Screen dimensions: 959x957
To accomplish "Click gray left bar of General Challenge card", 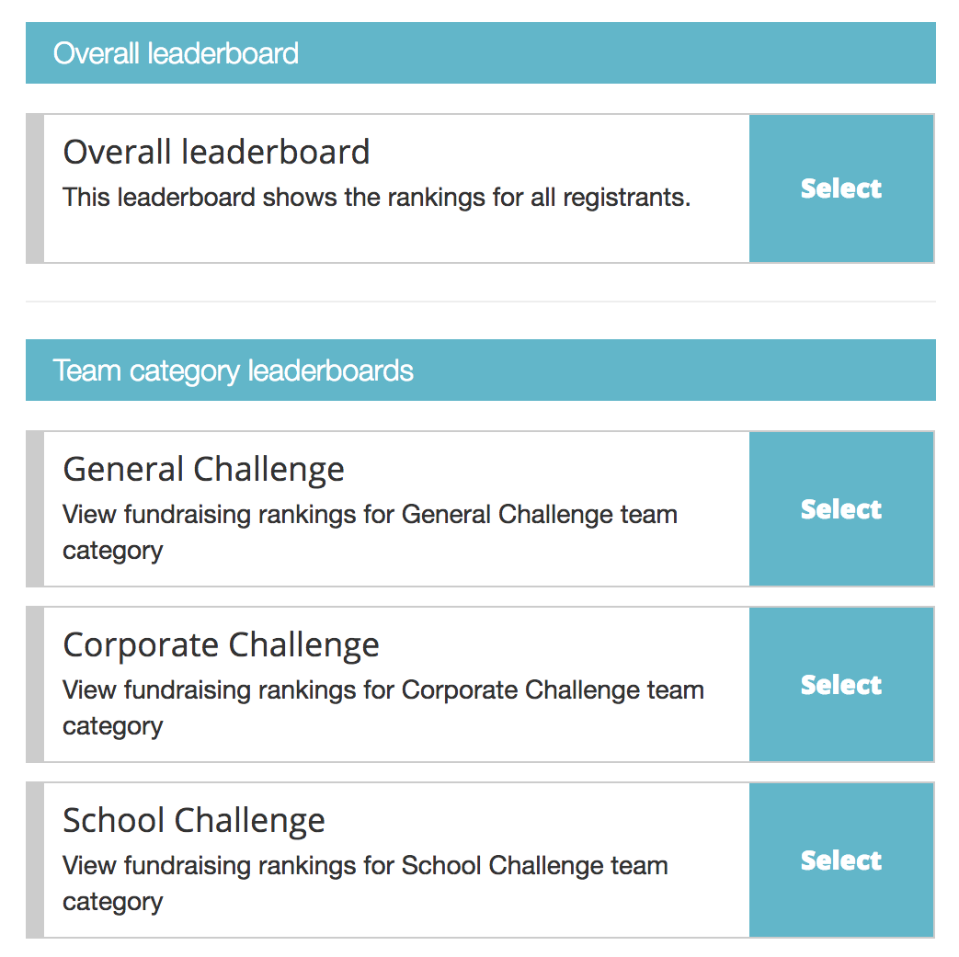I will [35, 509].
